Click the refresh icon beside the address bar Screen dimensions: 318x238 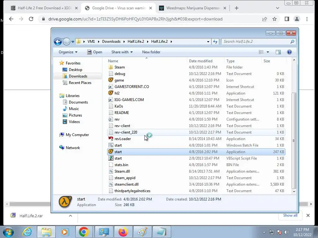[215, 42]
